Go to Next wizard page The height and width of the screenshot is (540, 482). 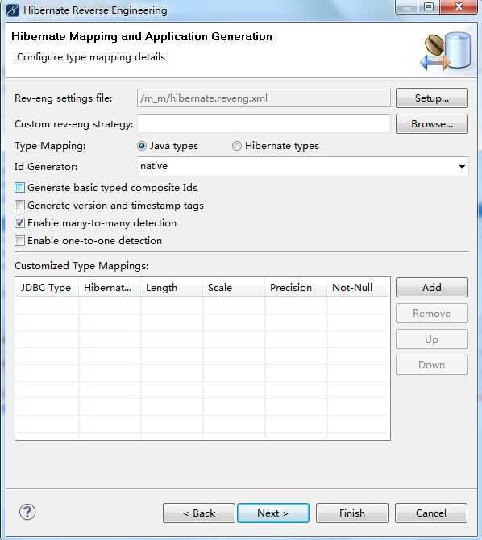(273, 513)
